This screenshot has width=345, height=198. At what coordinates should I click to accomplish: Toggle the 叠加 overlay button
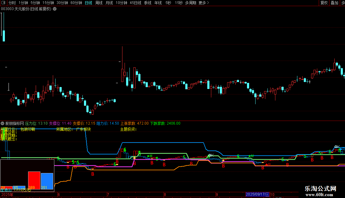(x=334, y=3)
